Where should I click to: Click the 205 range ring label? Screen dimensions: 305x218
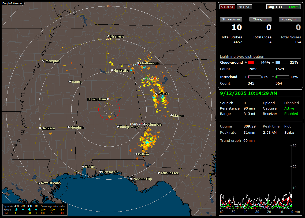109,39
